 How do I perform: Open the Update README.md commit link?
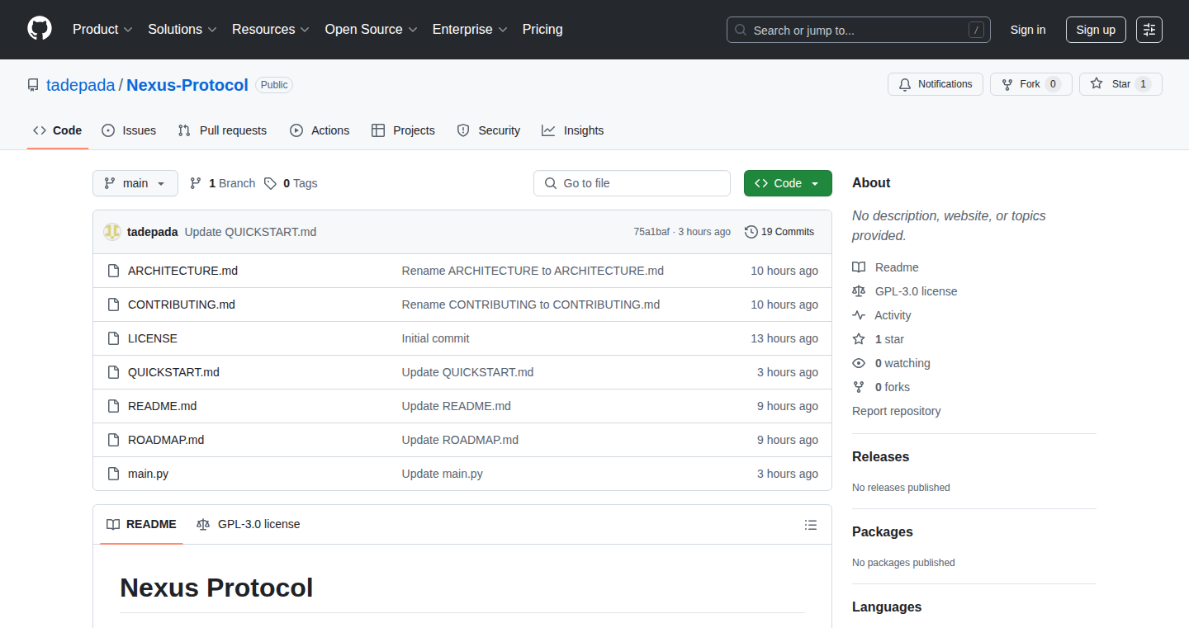[x=456, y=406]
